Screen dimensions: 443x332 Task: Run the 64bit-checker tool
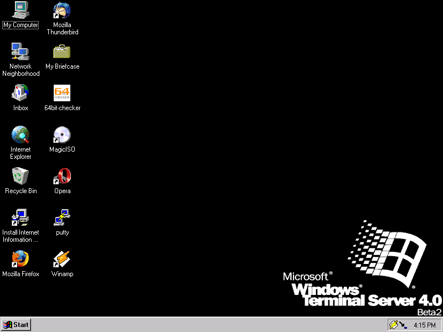coord(61,93)
